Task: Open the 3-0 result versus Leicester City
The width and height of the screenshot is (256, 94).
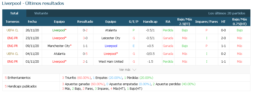Action: click(x=85, y=38)
